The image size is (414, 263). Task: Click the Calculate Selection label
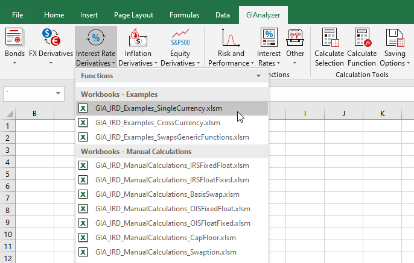coord(330,58)
